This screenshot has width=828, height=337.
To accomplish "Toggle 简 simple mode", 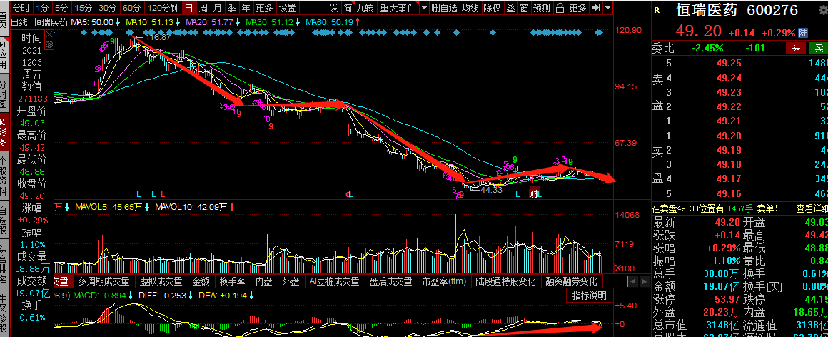I will click(x=347, y=8).
